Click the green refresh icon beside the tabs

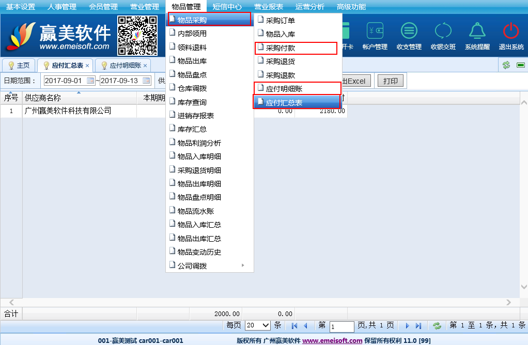click(x=506, y=65)
